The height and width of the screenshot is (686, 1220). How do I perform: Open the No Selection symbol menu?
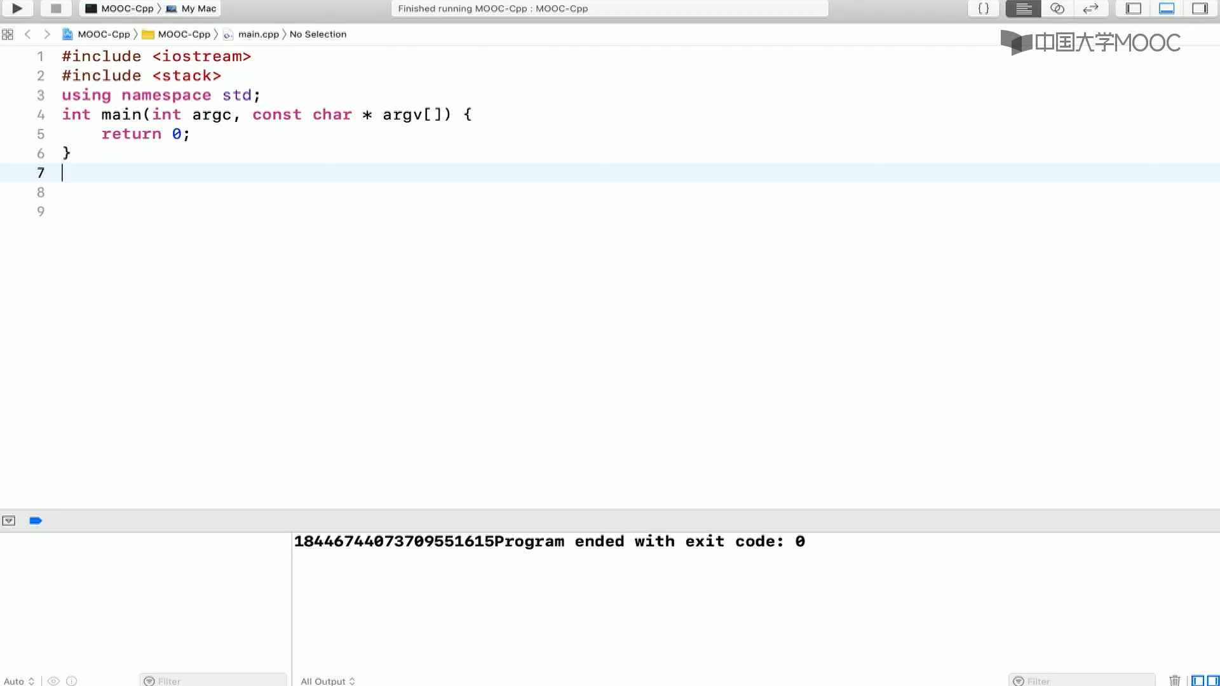tap(318, 34)
